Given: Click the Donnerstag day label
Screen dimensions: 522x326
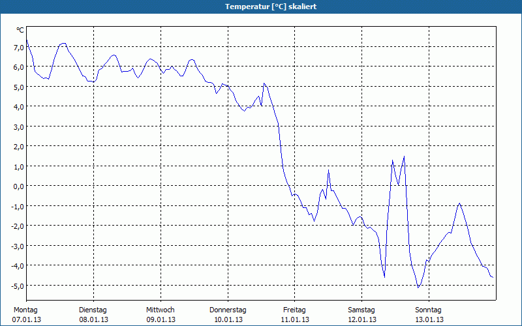Looking at the screenshot, I should (x=228, y=310).
